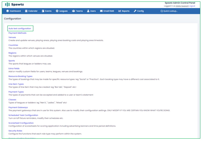This screenshot has width=203, height=141.
Task: Open the Security Roles link
Action: (x=15, y=131)
